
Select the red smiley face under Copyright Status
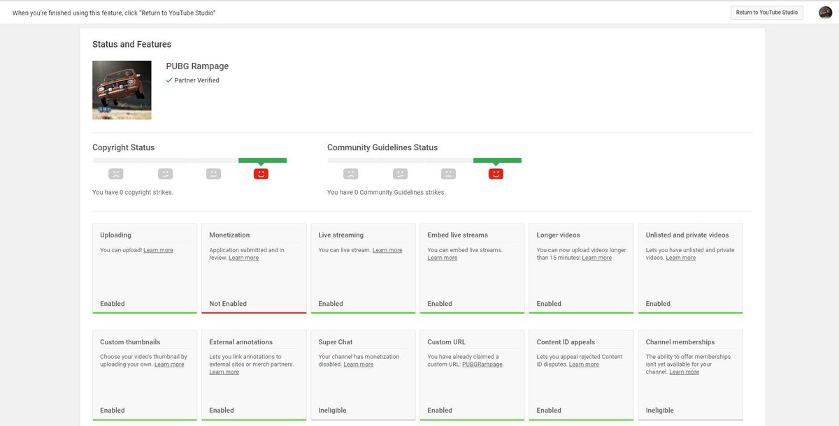pyautogui.click(x=261, y=173)
